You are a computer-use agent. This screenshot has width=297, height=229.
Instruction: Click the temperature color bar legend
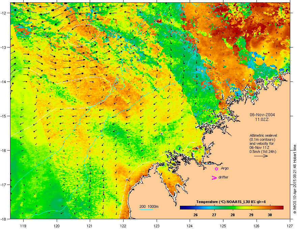coord(232,208)
